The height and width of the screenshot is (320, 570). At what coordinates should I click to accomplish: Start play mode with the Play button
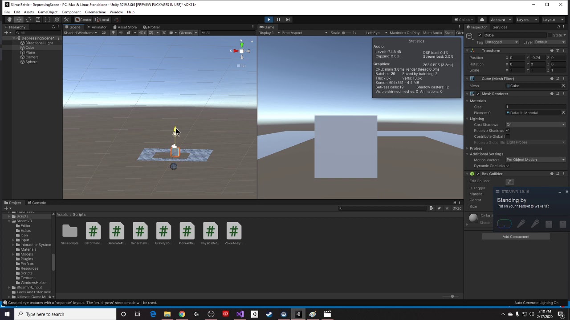(x=269, y=20)
